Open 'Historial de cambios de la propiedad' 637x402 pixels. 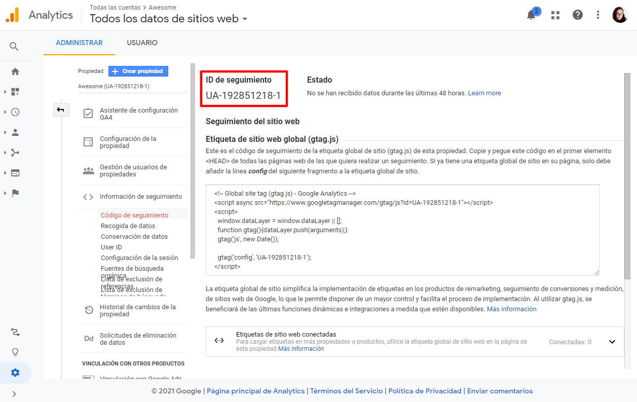pos(133,310)
